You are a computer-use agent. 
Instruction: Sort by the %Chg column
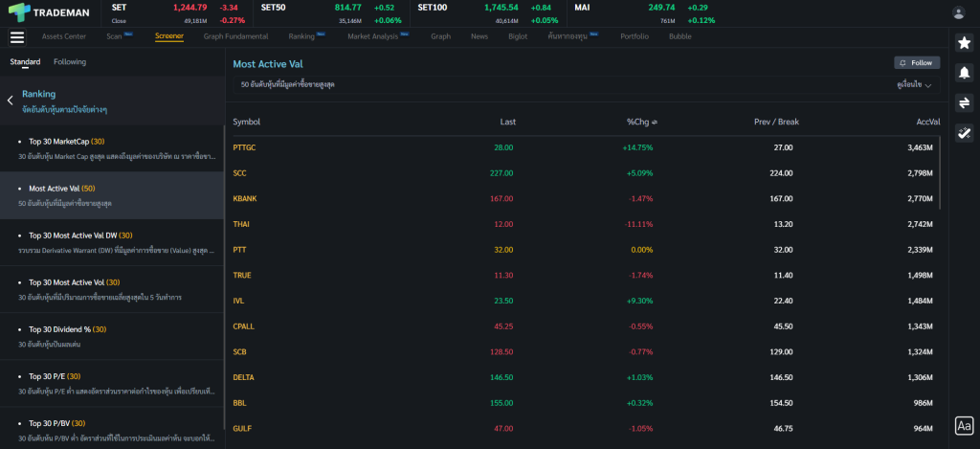641,123
